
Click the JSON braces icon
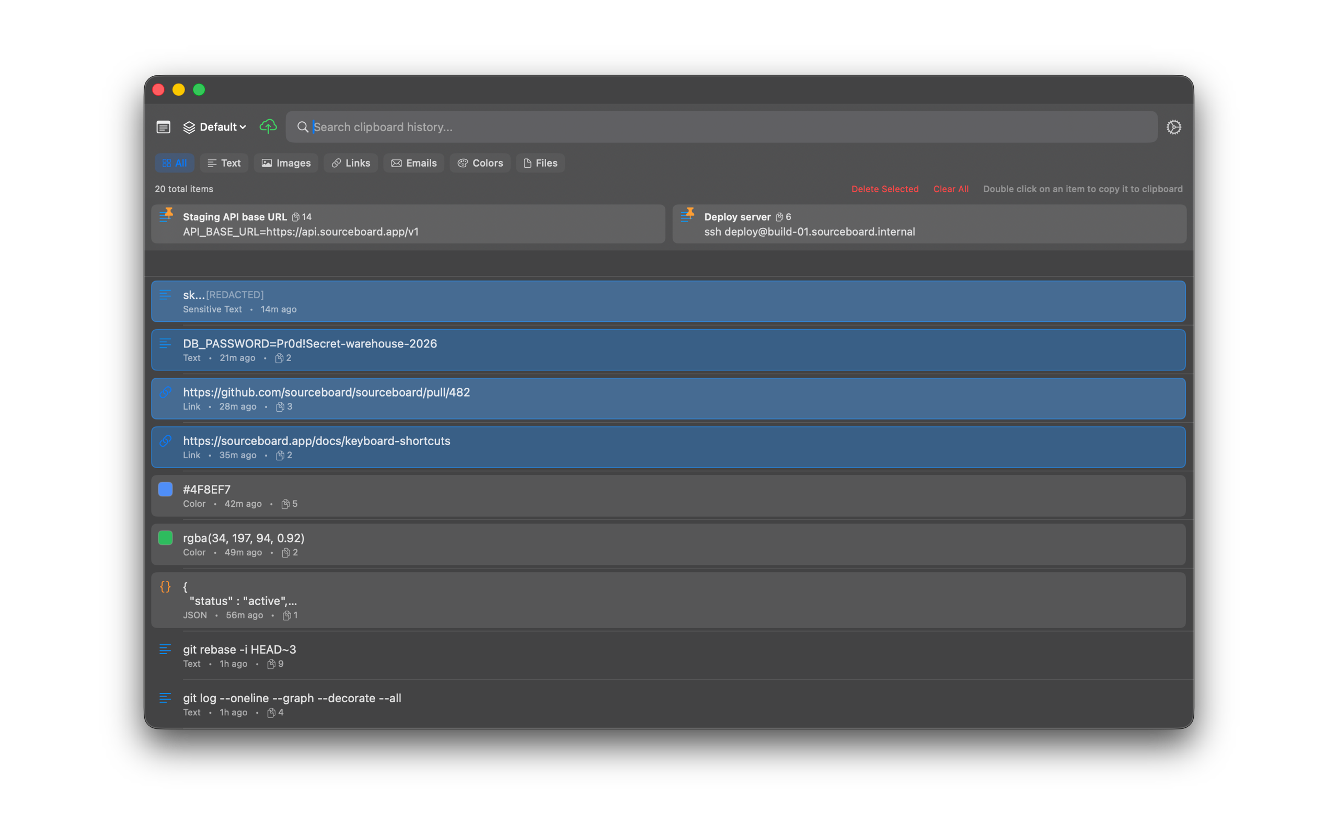pyautogui.click(x=165, y=587)
